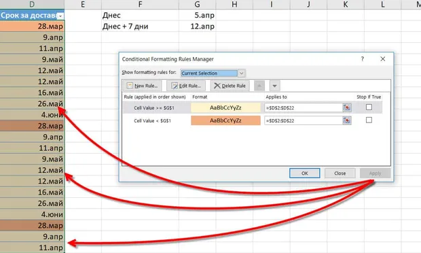
Task: Confirm with the OK button
Action: pos(305,173)
